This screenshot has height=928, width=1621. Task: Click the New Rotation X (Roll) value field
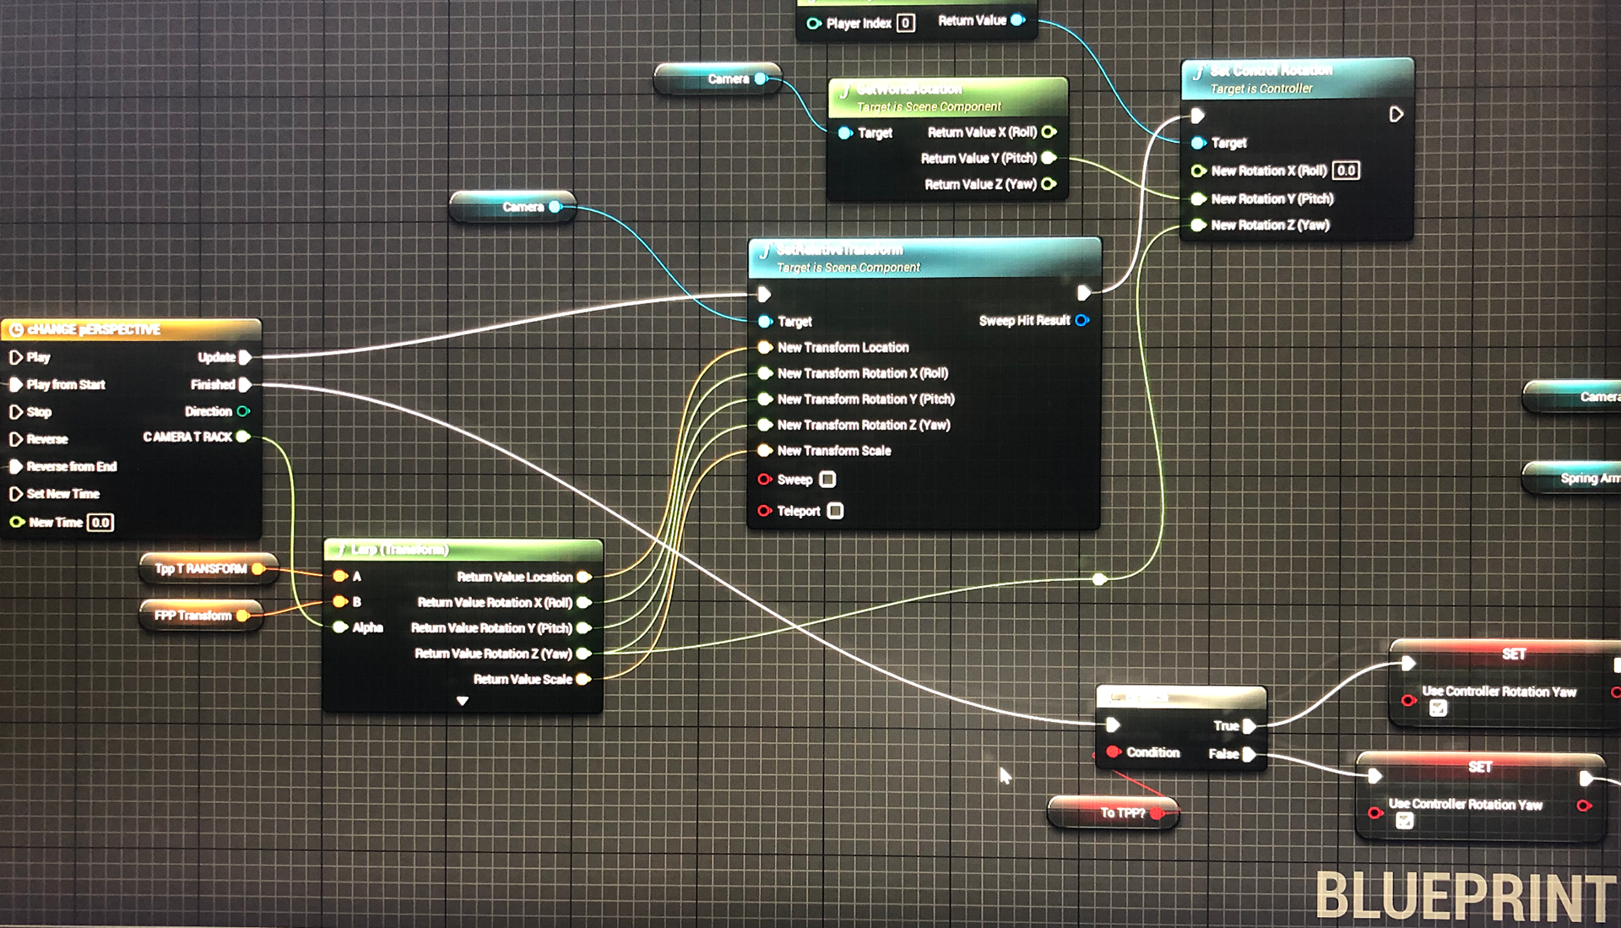[1346, 171]
